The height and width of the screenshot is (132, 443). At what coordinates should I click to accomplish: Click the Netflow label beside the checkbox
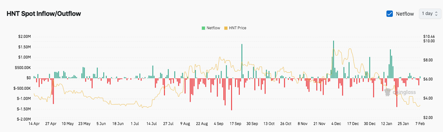(x=405, y=14)
